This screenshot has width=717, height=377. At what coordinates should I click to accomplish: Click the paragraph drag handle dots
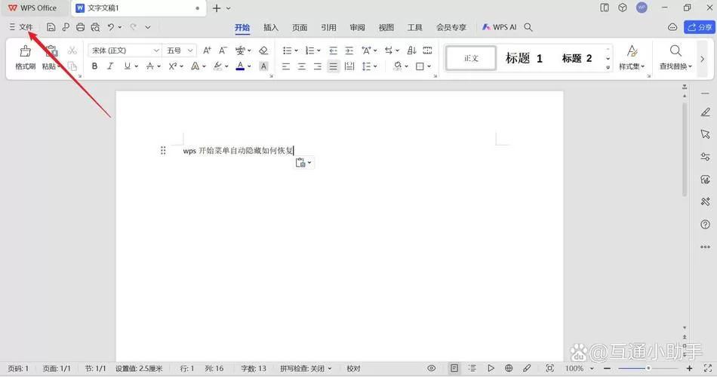163,150
